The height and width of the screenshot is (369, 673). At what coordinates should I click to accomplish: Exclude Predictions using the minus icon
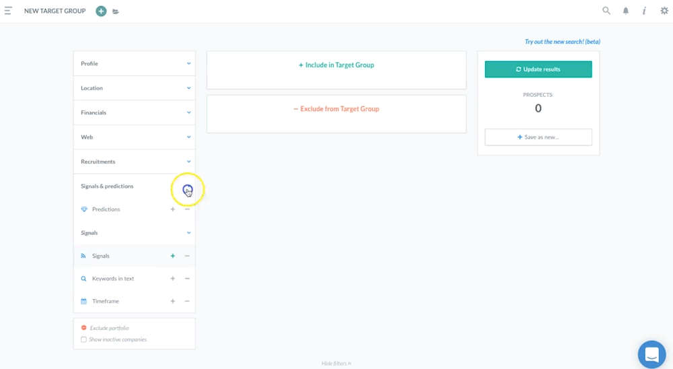tap(187, 209)
